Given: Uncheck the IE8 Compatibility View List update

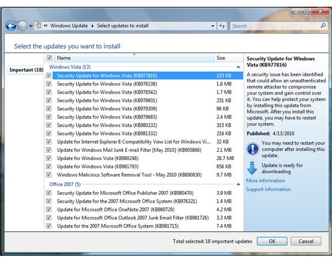Looking at the screenshot, I should [x=49, y=142].
